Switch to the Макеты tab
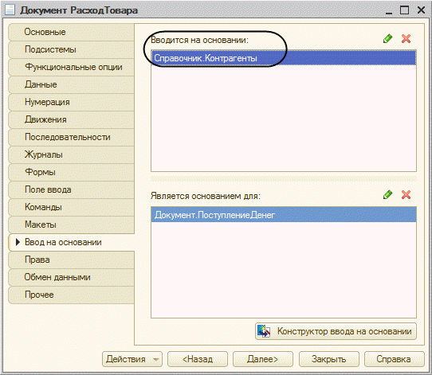Viewport: 432px width, 375px height. (x=72, y=225)
